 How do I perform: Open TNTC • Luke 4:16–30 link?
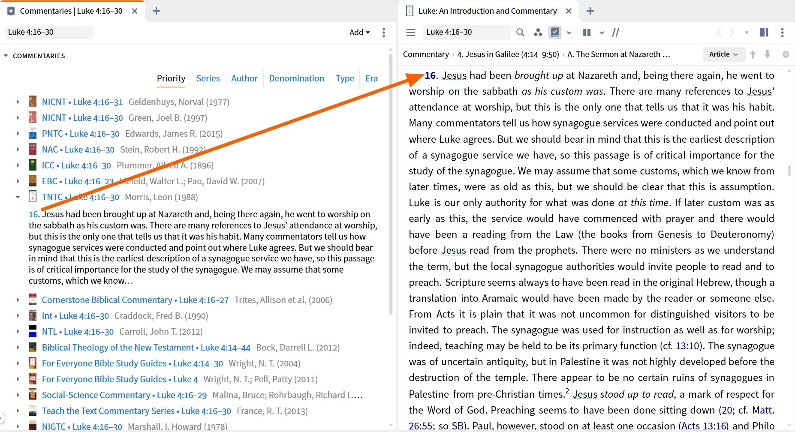(80, 197)
